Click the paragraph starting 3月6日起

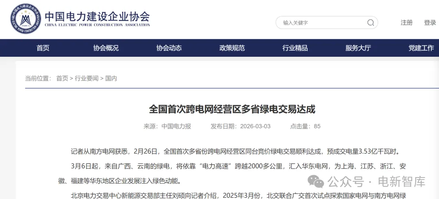tap(232, 173)
